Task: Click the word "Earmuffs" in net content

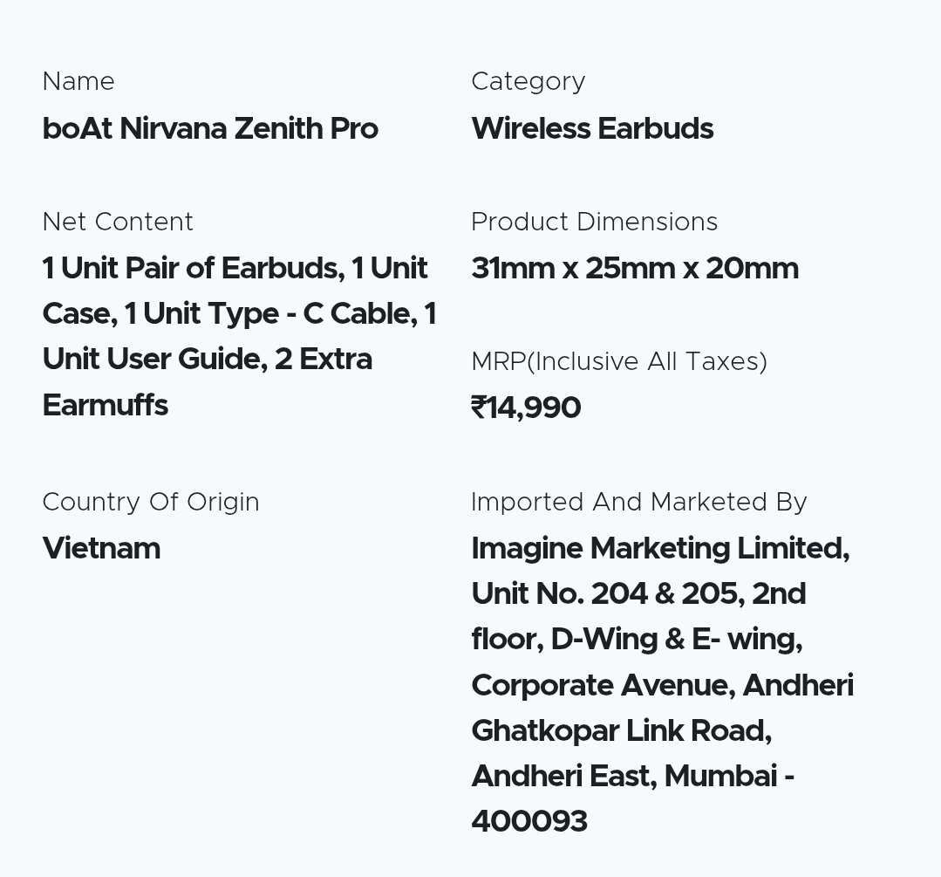Action: (x=106, y=406)
